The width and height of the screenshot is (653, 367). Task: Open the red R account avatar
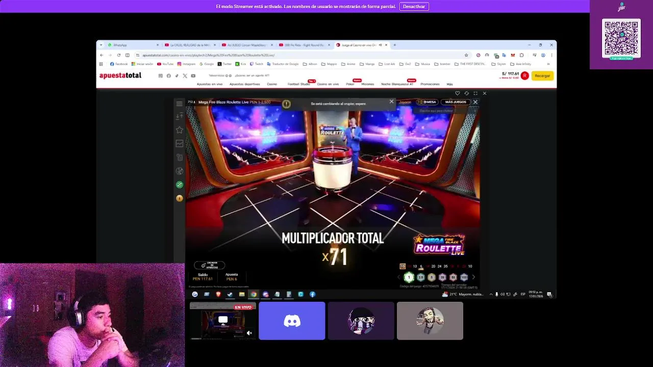[x=524, y=75]
